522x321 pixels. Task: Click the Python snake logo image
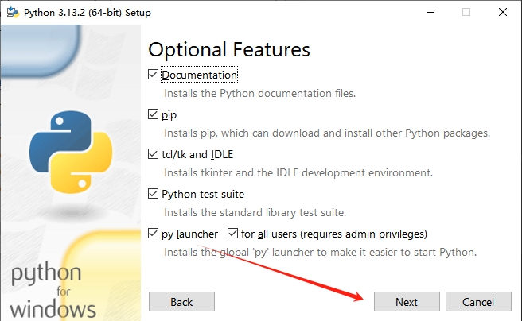pyautogui.click(x=71, y=153)
